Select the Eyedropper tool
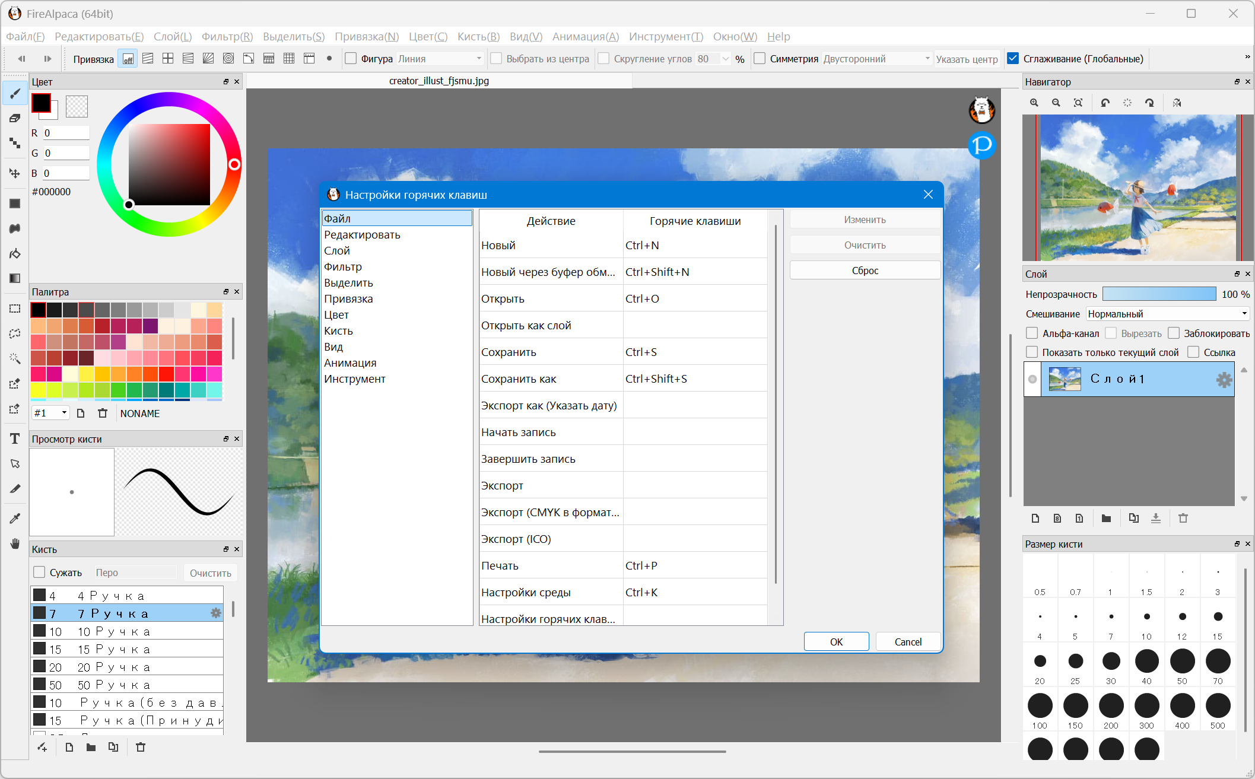This screenshot has height=779, width=1255. [x=15, y=518]
